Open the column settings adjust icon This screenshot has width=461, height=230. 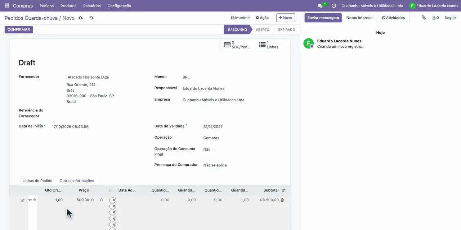[x=283, y=190]
